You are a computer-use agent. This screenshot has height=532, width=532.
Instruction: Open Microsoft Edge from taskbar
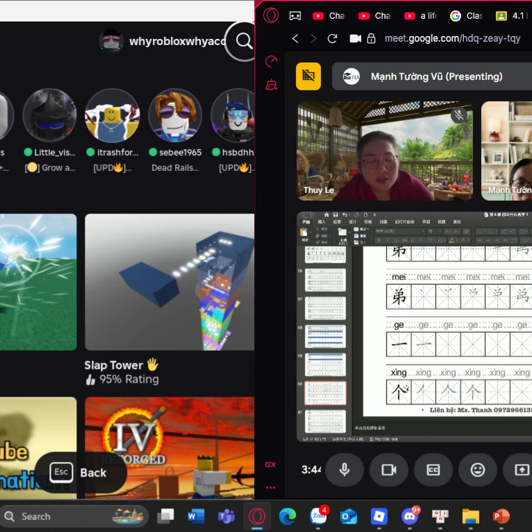(x=287, y=517)
